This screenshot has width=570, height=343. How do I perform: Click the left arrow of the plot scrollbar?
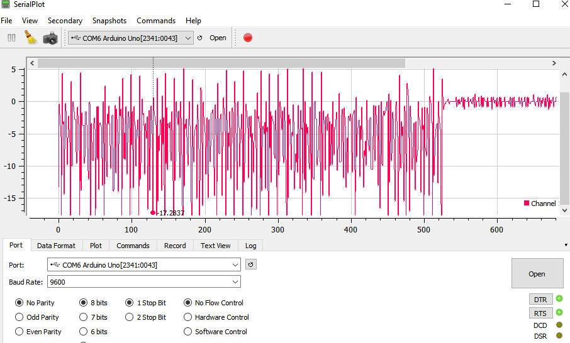click(x=32, y=63)
